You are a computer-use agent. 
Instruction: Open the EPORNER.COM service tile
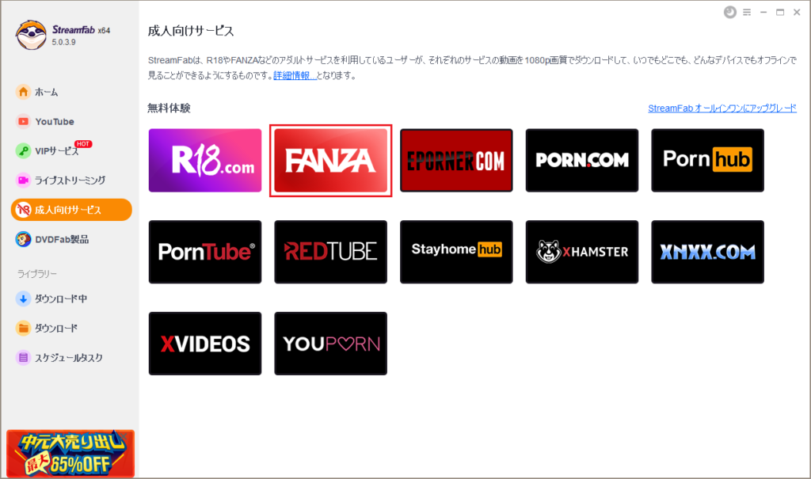(457, 161)
